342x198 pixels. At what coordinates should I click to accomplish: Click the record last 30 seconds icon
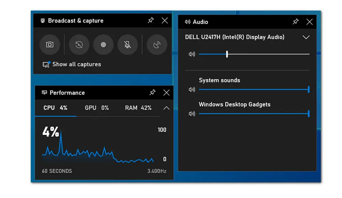(x=79, y=45)
